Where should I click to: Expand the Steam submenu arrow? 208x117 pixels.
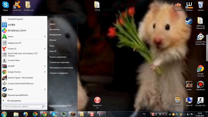point(45,89)
